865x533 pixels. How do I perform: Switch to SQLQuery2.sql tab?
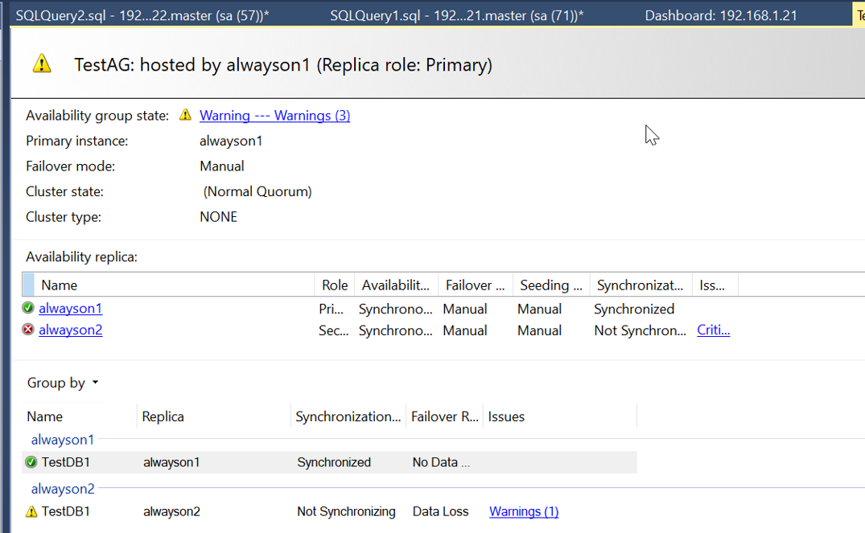[x=142, y=15]
